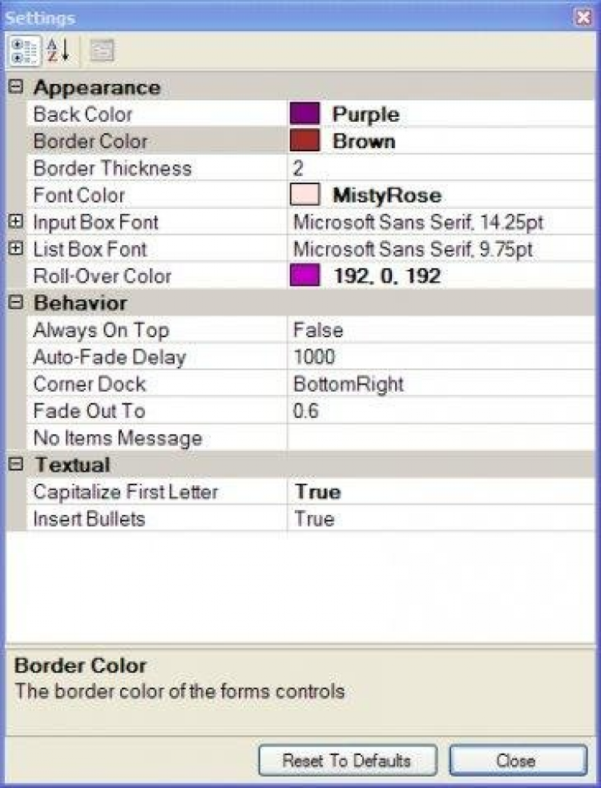
Task: Collapse the Appearance category
Action: click(15, 86)
